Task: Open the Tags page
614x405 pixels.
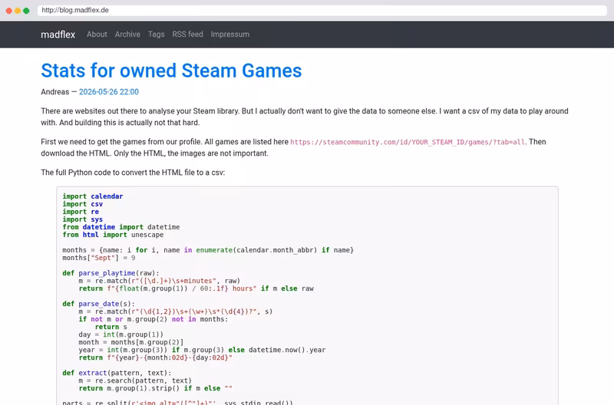Action: click(157, 35)
